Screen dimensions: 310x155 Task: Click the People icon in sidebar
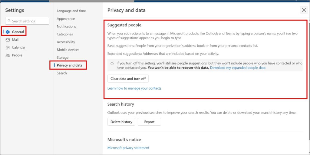(x=8, y=55)
